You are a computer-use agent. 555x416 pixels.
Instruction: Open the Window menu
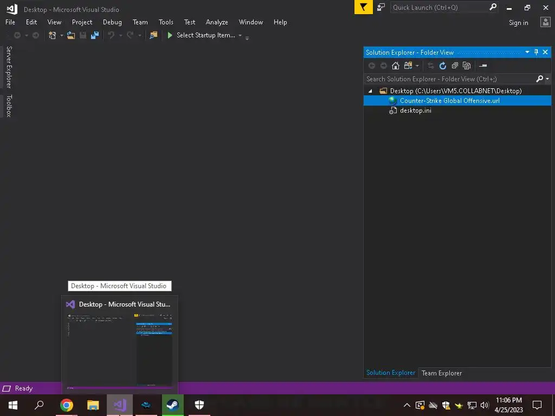pyautogui.click(x=251, y=22)
